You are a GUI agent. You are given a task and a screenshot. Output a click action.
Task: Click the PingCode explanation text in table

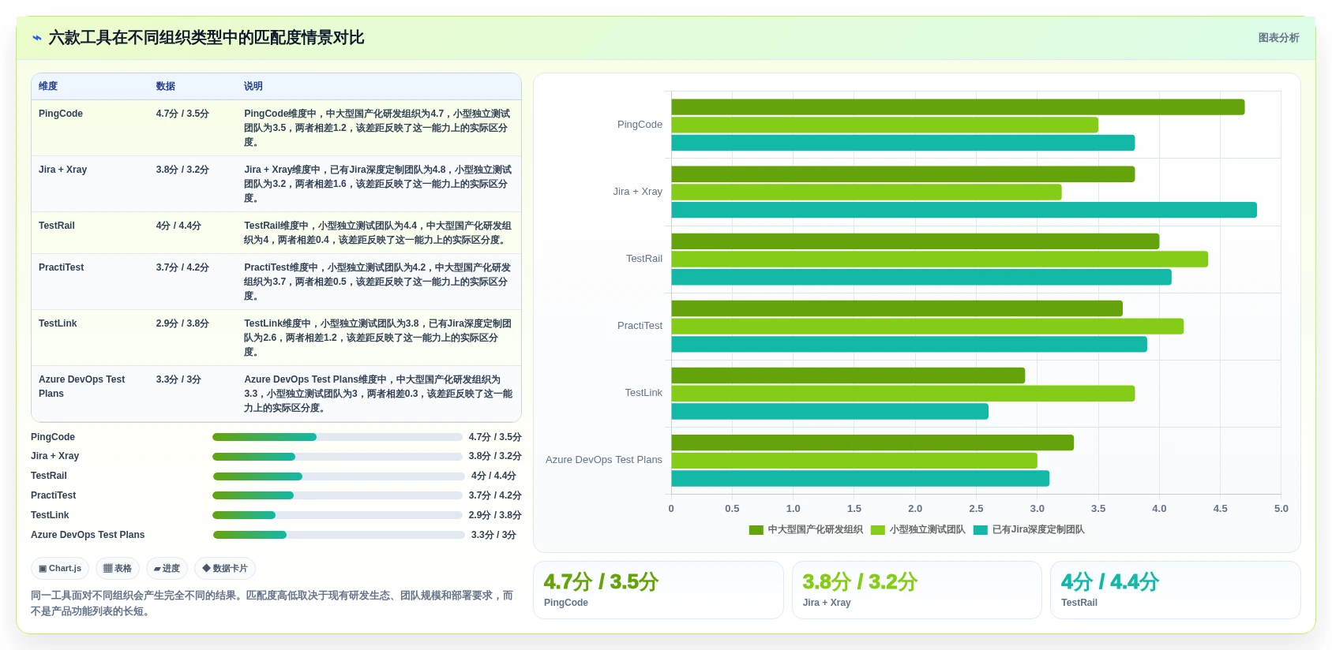(x=377, y=128)
